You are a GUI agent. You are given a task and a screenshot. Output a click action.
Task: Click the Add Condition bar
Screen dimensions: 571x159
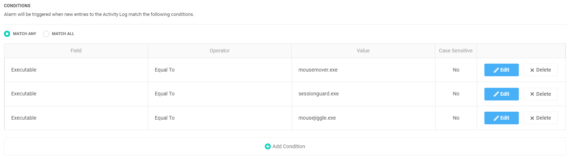(285, 146)
